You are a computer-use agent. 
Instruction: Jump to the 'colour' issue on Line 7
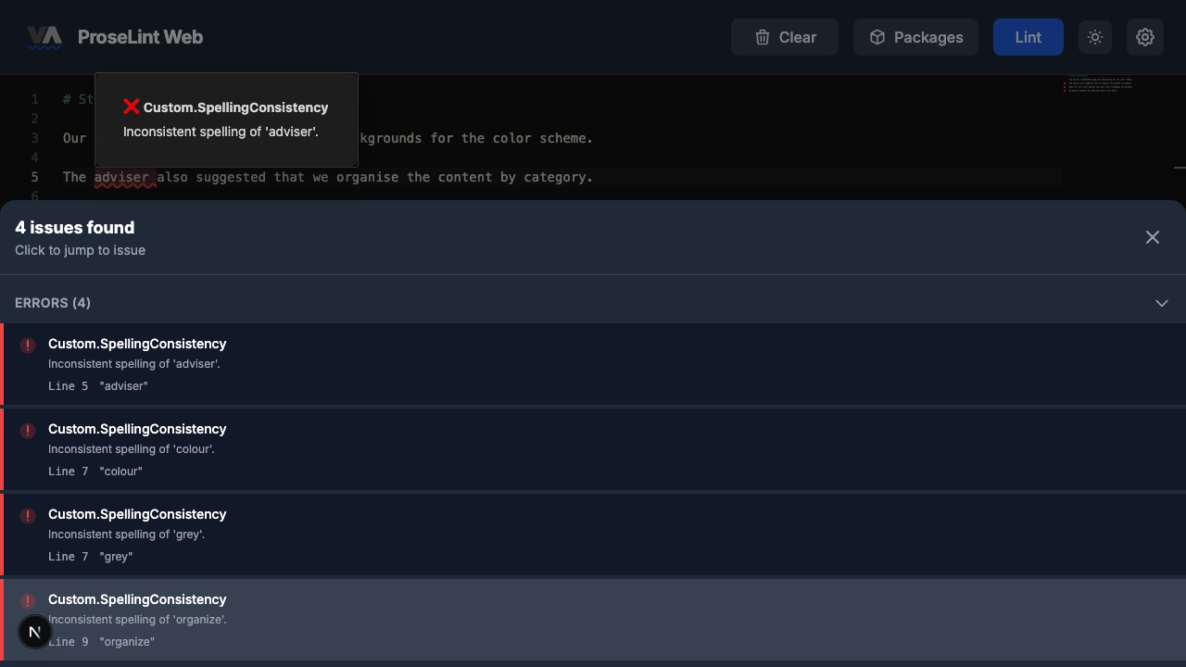point(593,449)
